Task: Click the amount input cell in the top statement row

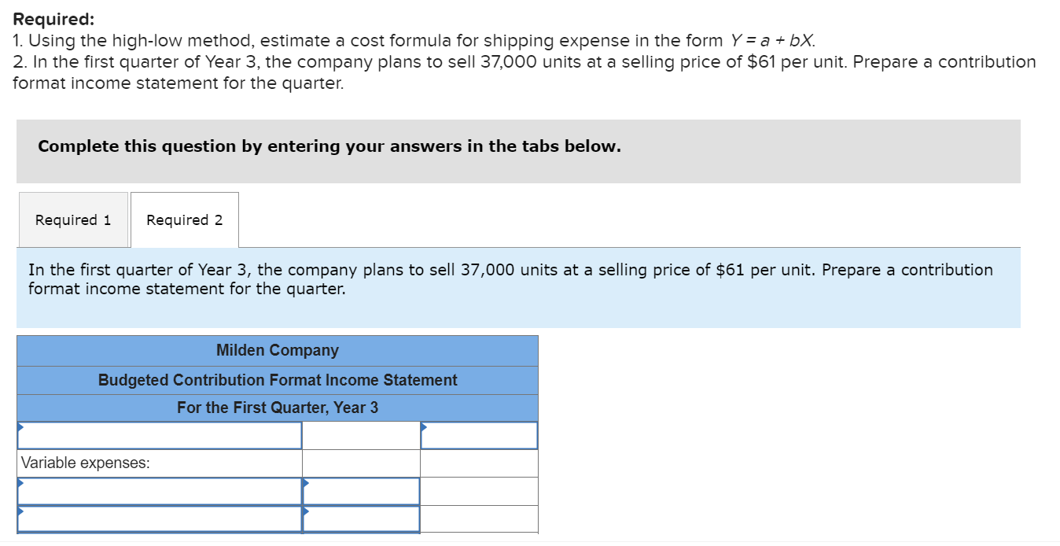Action: (x=359, y=433)
